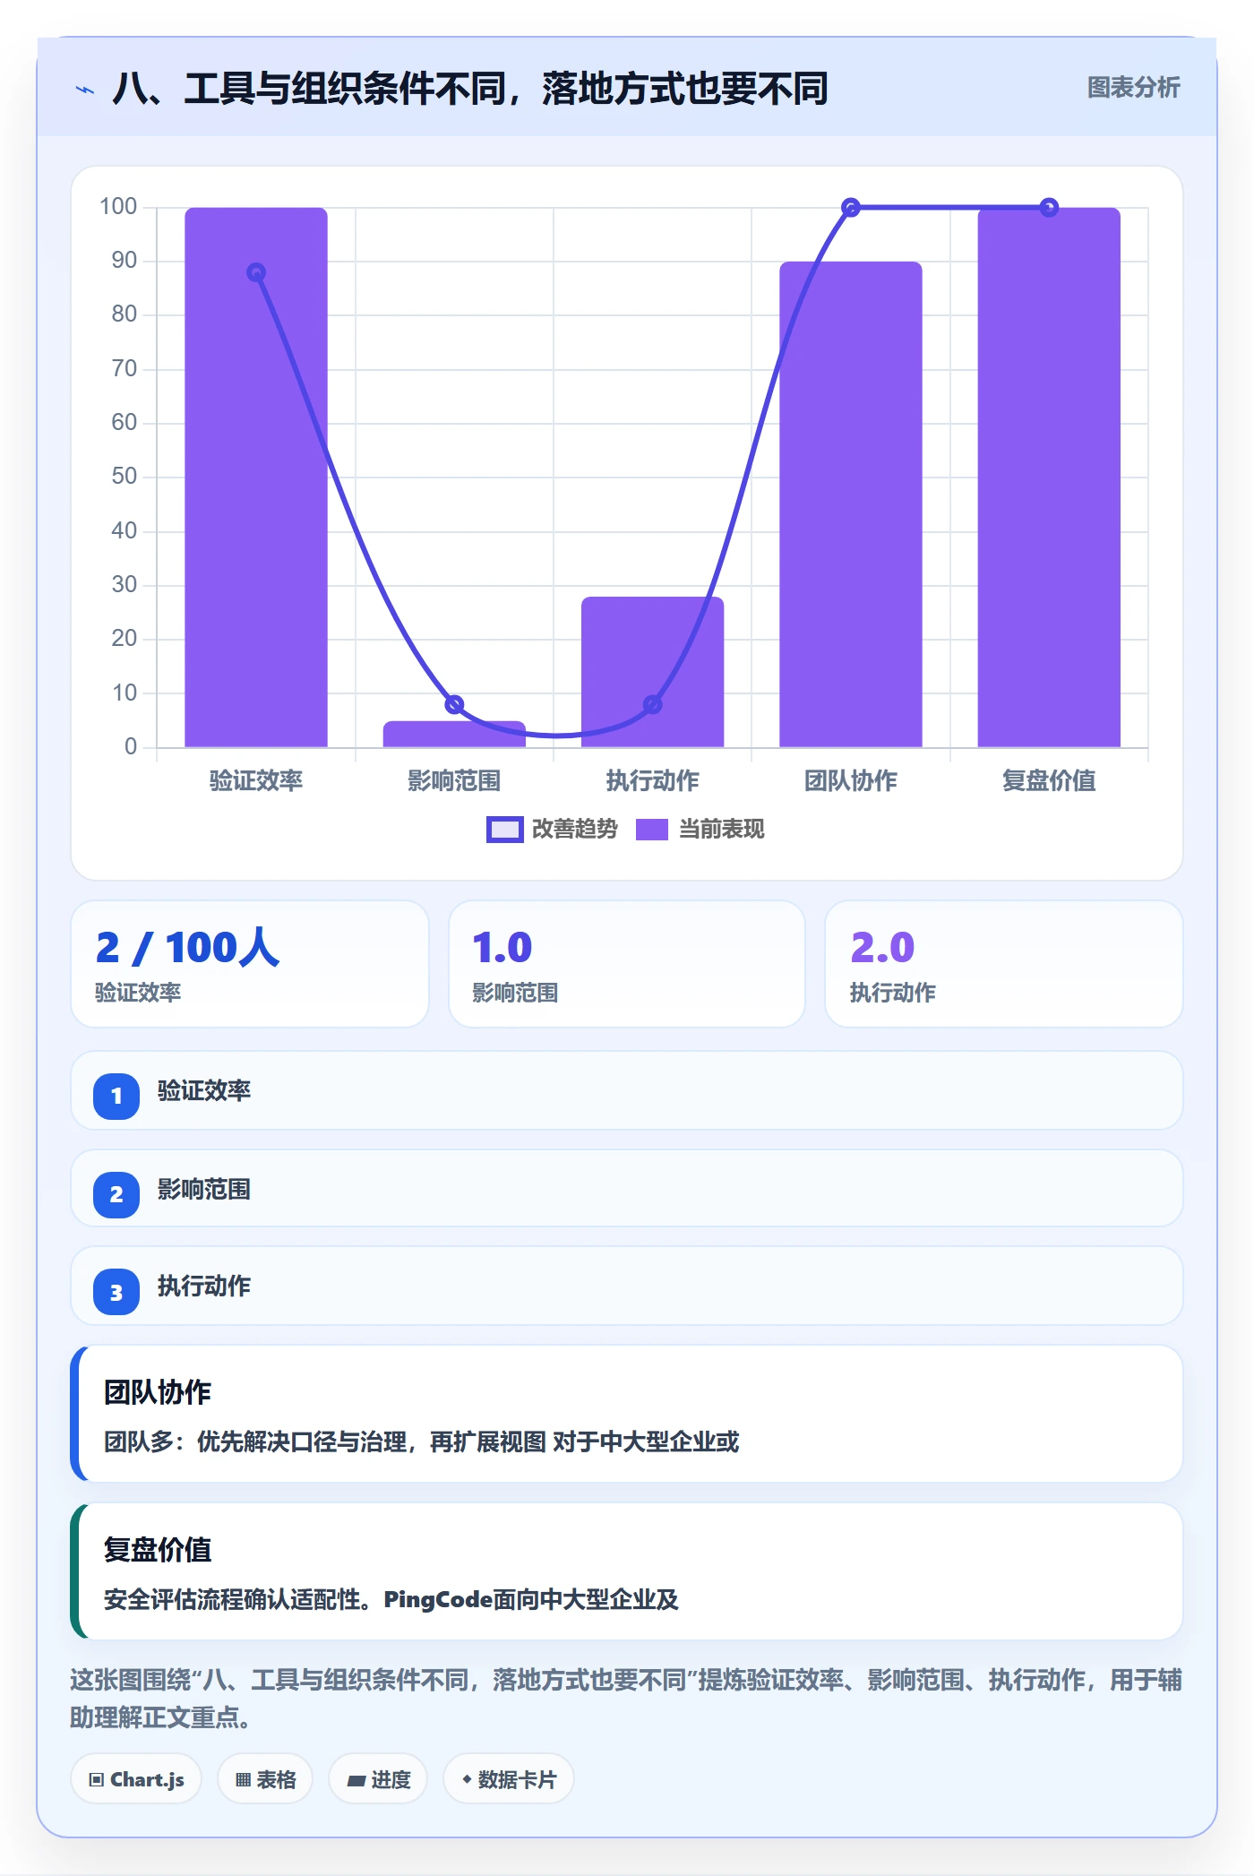This screenshot has height=1876, width=1254.
Task: Click the 影响范围 line data point
Action: [x=454, y=704]
